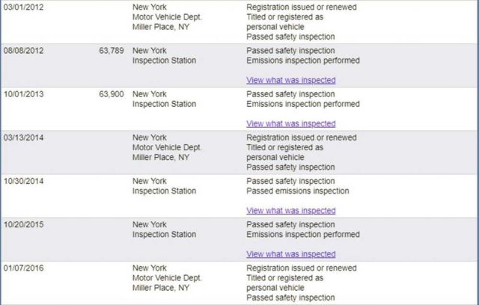Click 'Inspection Station' in the 10/20/2015 row
This screenshot has width=479, height=305.
tap(164, 235)
